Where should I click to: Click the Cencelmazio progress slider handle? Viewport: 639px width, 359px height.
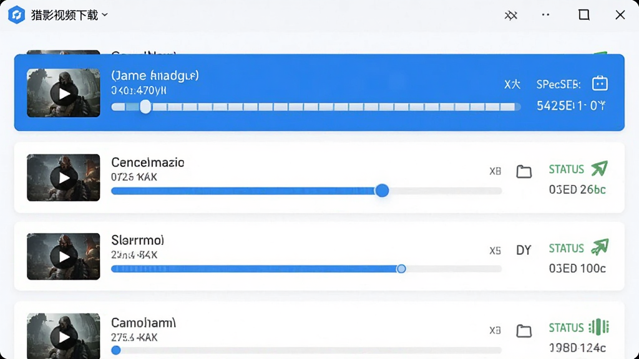click(x=382, y=191)
